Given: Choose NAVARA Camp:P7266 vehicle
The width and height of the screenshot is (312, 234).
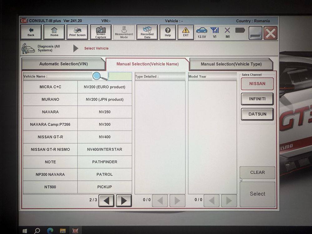Looking at the screenshot, I should [50, 124].
